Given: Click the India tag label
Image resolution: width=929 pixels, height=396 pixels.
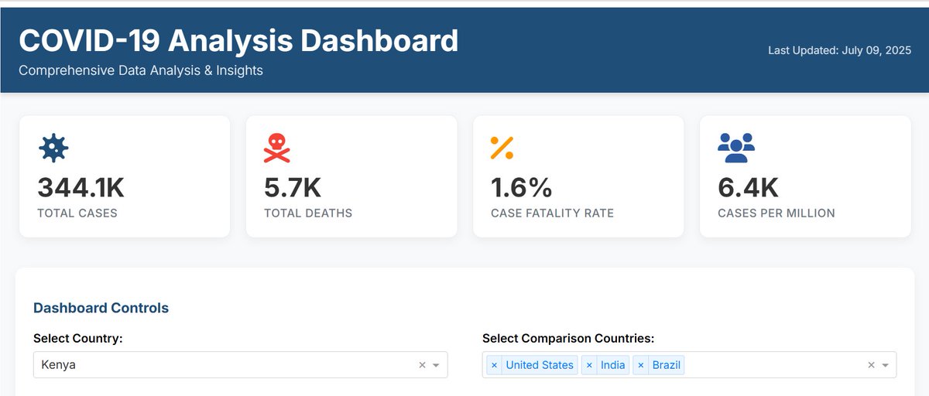Looking at the screenshot, I should tap(612, 365).
